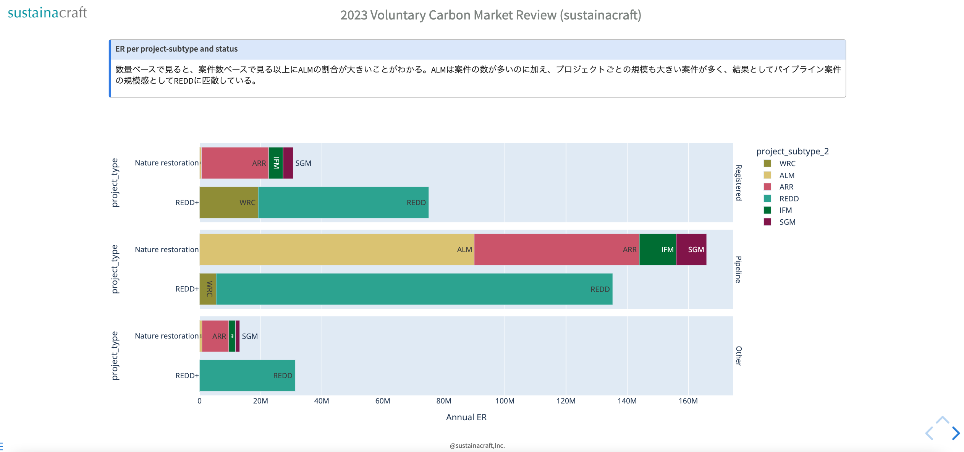
Task: Click the Pipeline SGM bar segment
Action: pyautogui.click(x=691, y=249)
